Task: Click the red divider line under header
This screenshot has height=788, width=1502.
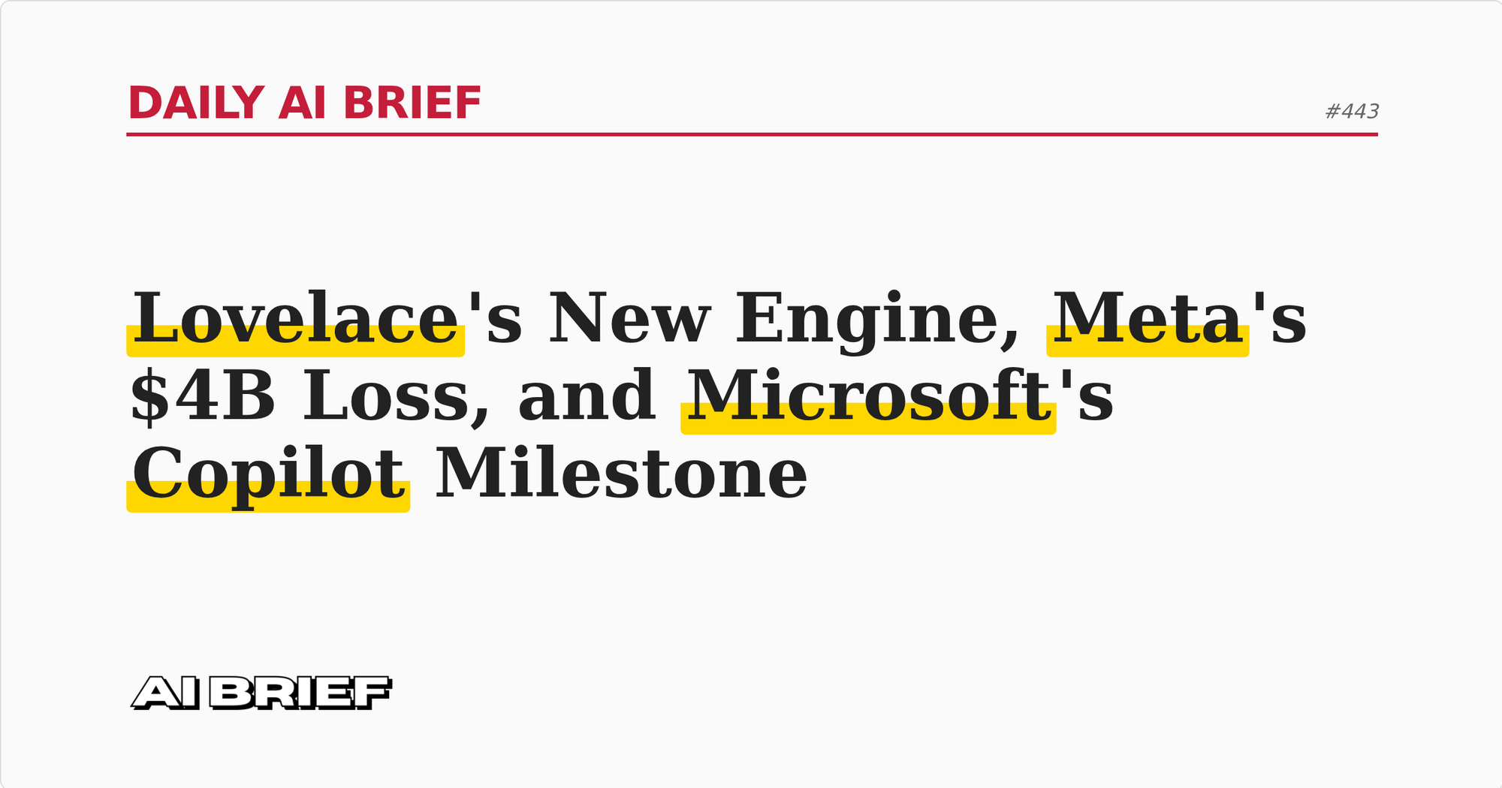Action: tap(751, 134)
